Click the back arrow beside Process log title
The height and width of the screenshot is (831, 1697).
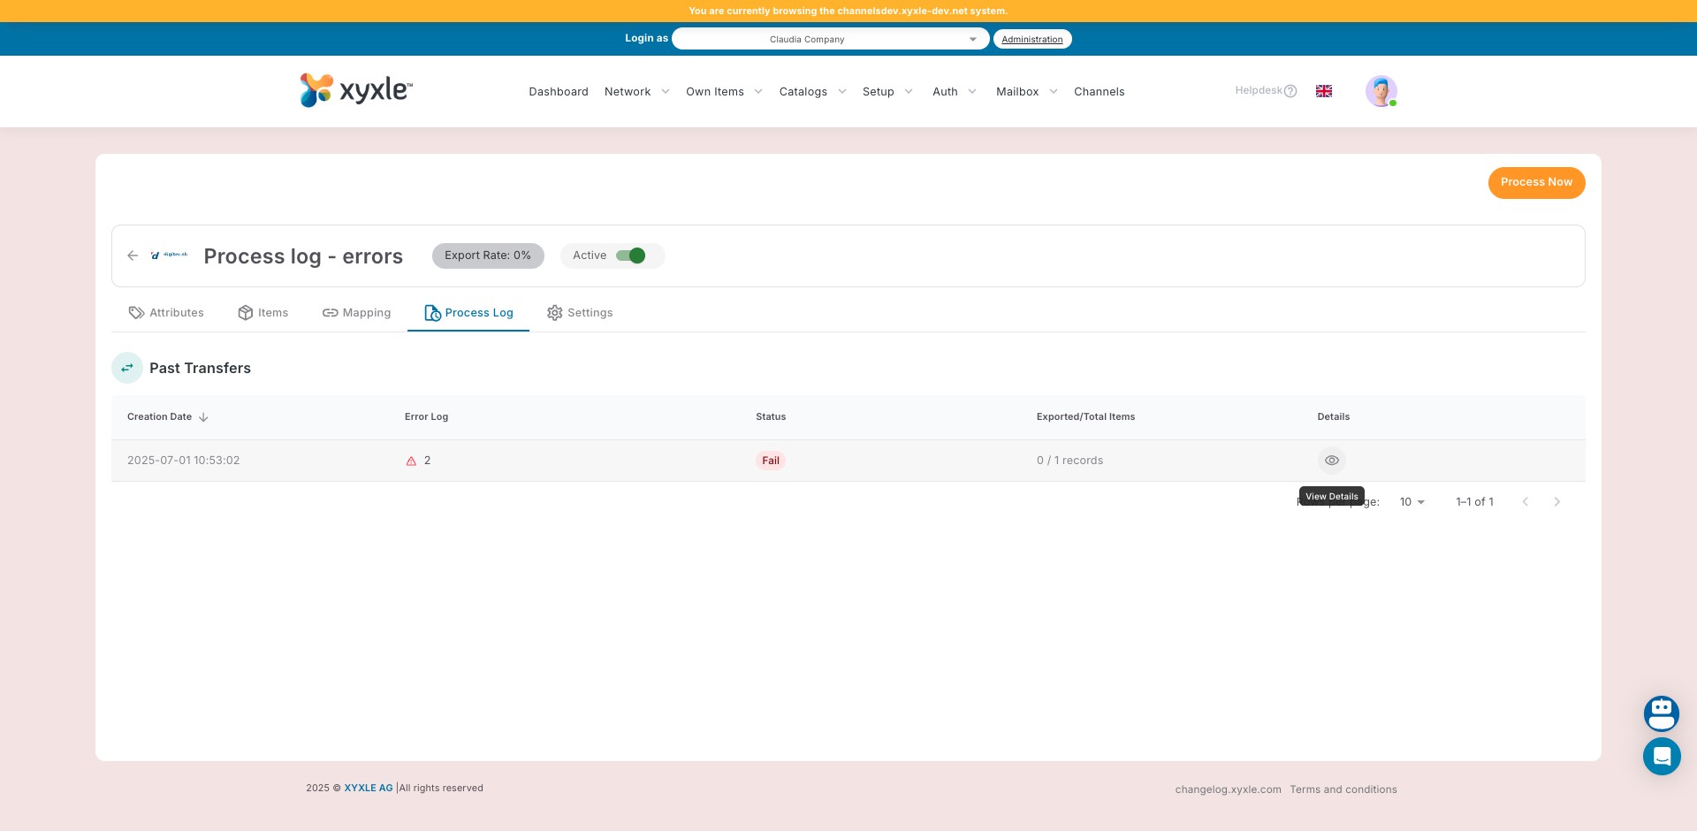(133, 255)
